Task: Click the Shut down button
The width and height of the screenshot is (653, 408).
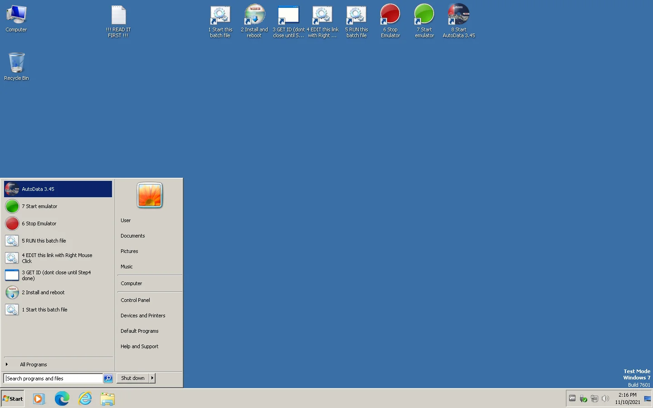Action: pyautogui.click(x=132, y=378)
